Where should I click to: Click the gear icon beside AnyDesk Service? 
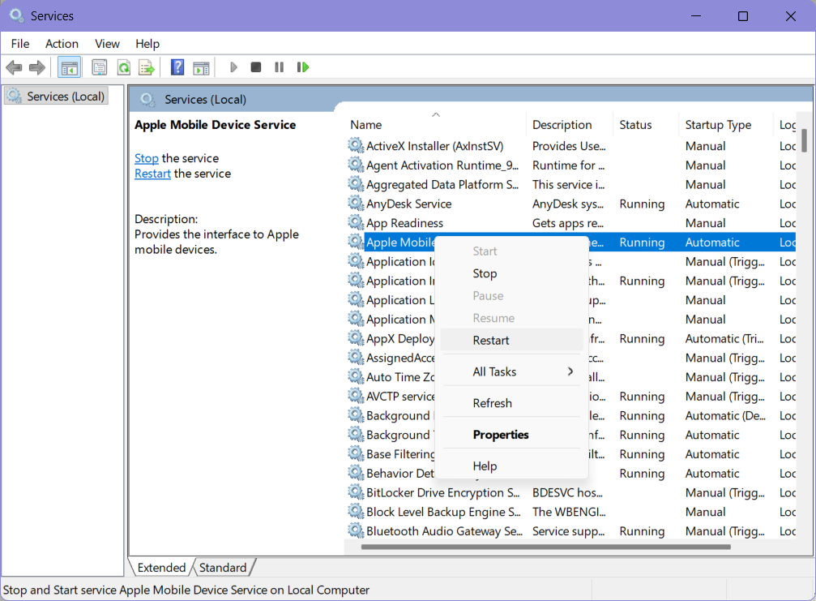pyautogui.click(x=356, y=203)
